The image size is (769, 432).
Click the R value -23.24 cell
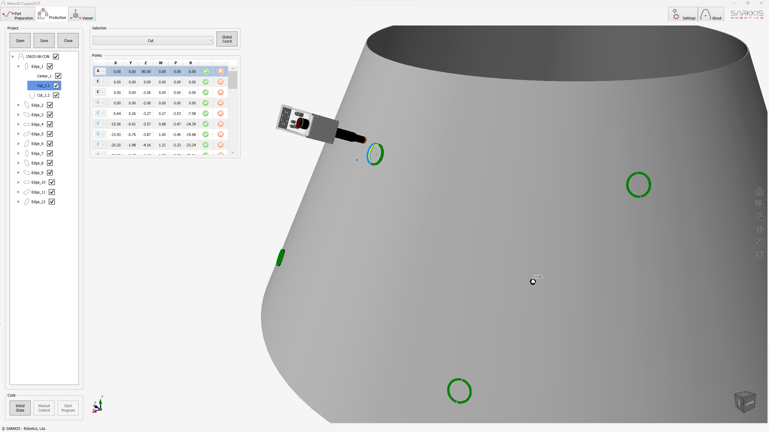[191, 145]
